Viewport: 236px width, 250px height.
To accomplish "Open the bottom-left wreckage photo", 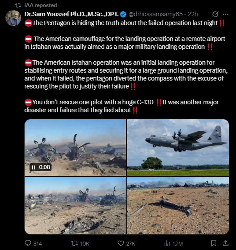I will coord(75,206).
